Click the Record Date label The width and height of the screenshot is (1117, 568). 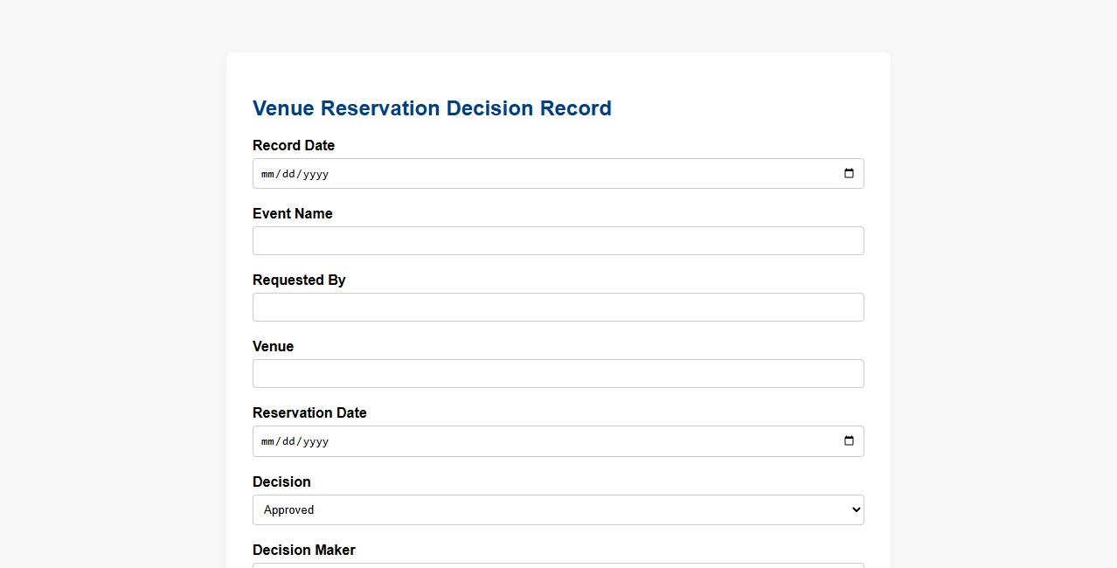294,146
